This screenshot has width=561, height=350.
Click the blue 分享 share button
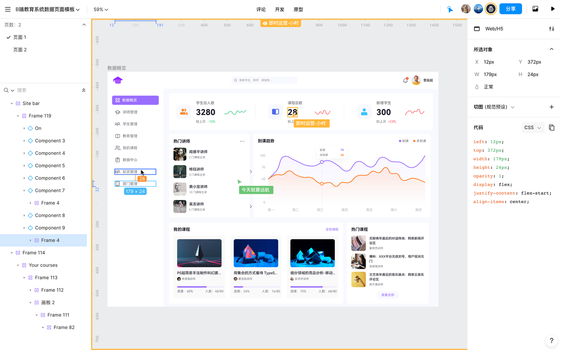[511, 8]
